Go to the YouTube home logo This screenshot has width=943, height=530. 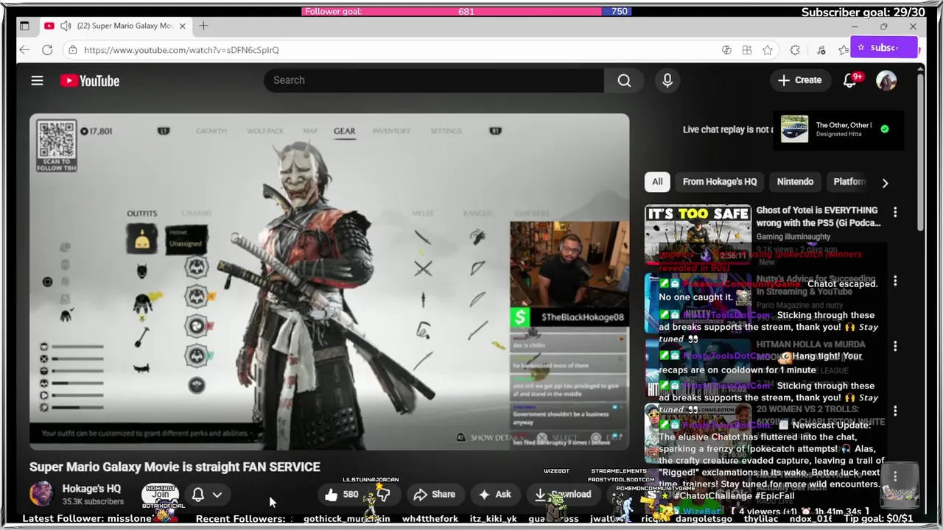[90, 81]
